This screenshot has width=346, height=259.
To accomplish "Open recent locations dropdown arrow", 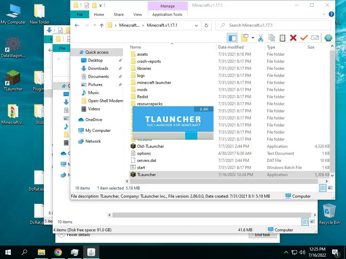I will (95, 25).
